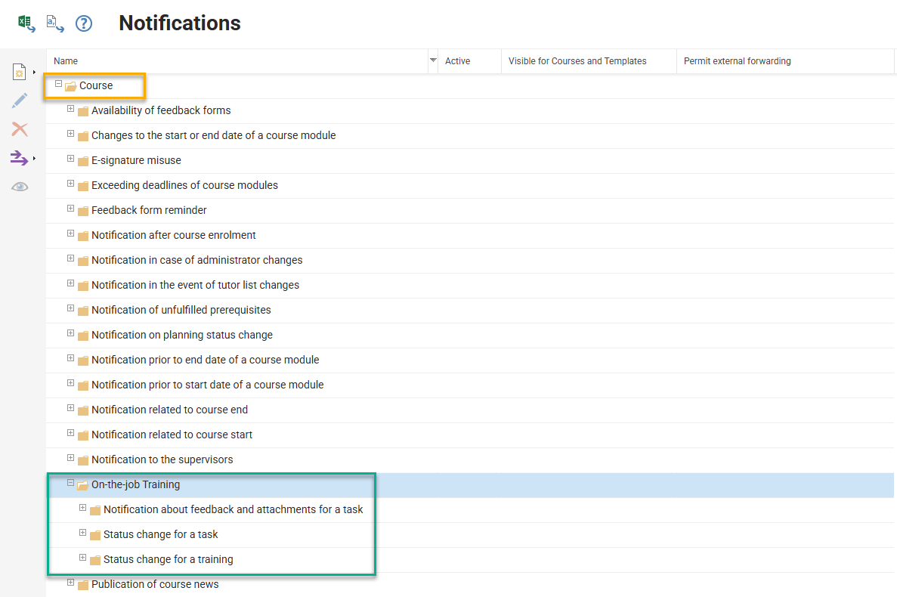Click the pencil edit icon
This screenshot has height=597, width=897.
(x=20, y=100)
